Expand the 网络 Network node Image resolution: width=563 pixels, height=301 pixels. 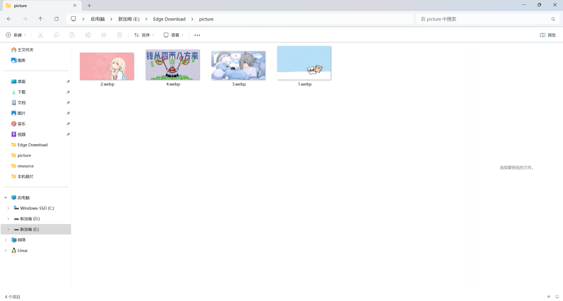coord(5,239)
